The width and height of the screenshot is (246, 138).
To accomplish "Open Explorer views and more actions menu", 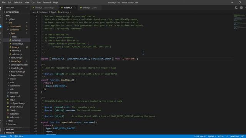I will coord(26,8).
